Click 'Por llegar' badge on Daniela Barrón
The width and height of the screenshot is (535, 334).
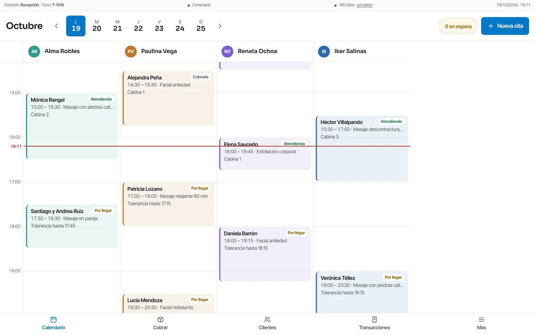296,233
